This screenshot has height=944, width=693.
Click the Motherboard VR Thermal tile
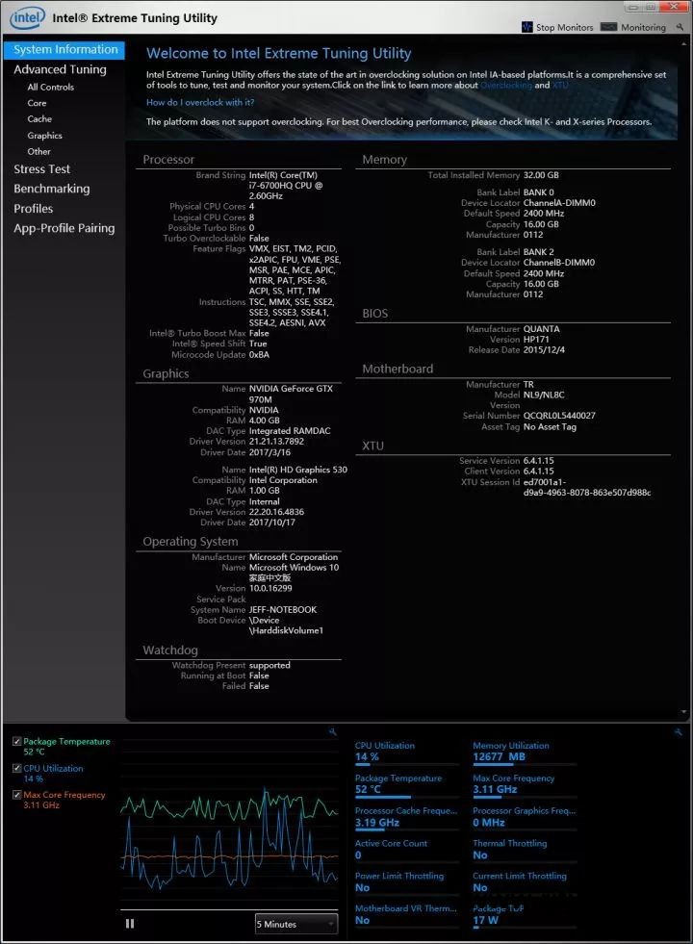coord(406,914)
